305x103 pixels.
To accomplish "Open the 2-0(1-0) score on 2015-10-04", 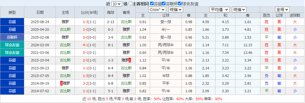I will pyautogui.click(x=89, y=60).
